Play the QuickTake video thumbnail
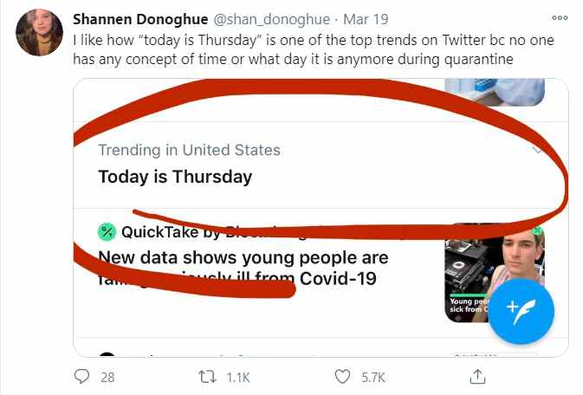583x395 pixels. point(475,273)
